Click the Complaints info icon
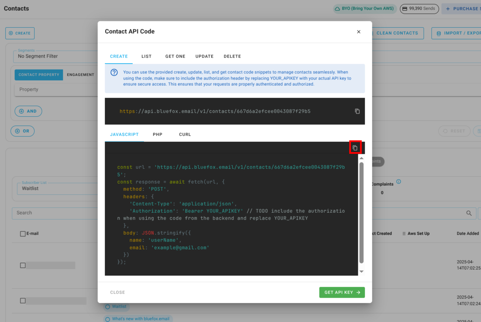This screenshot has height=322, width=481. point(398,182)
